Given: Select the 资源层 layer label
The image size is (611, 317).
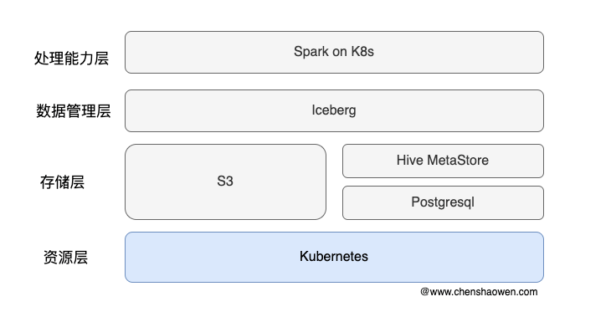Looking at the screenshot, I should click(65, 257).
